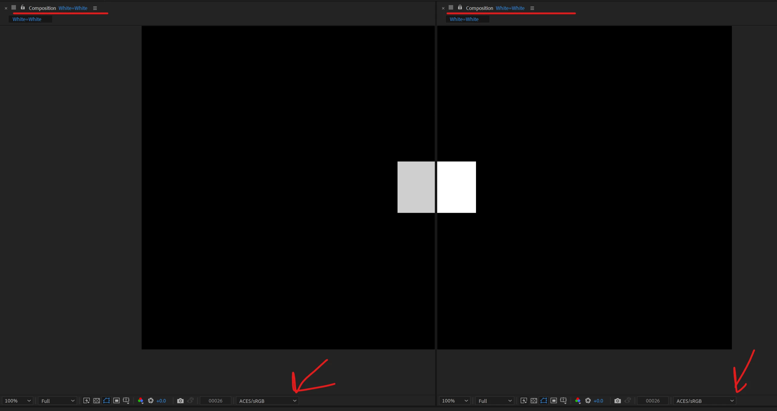Screen dimensions: 777x411
Task: Open left viewer magnification dropdown showing 100%
Action: (x=17, y=401)
